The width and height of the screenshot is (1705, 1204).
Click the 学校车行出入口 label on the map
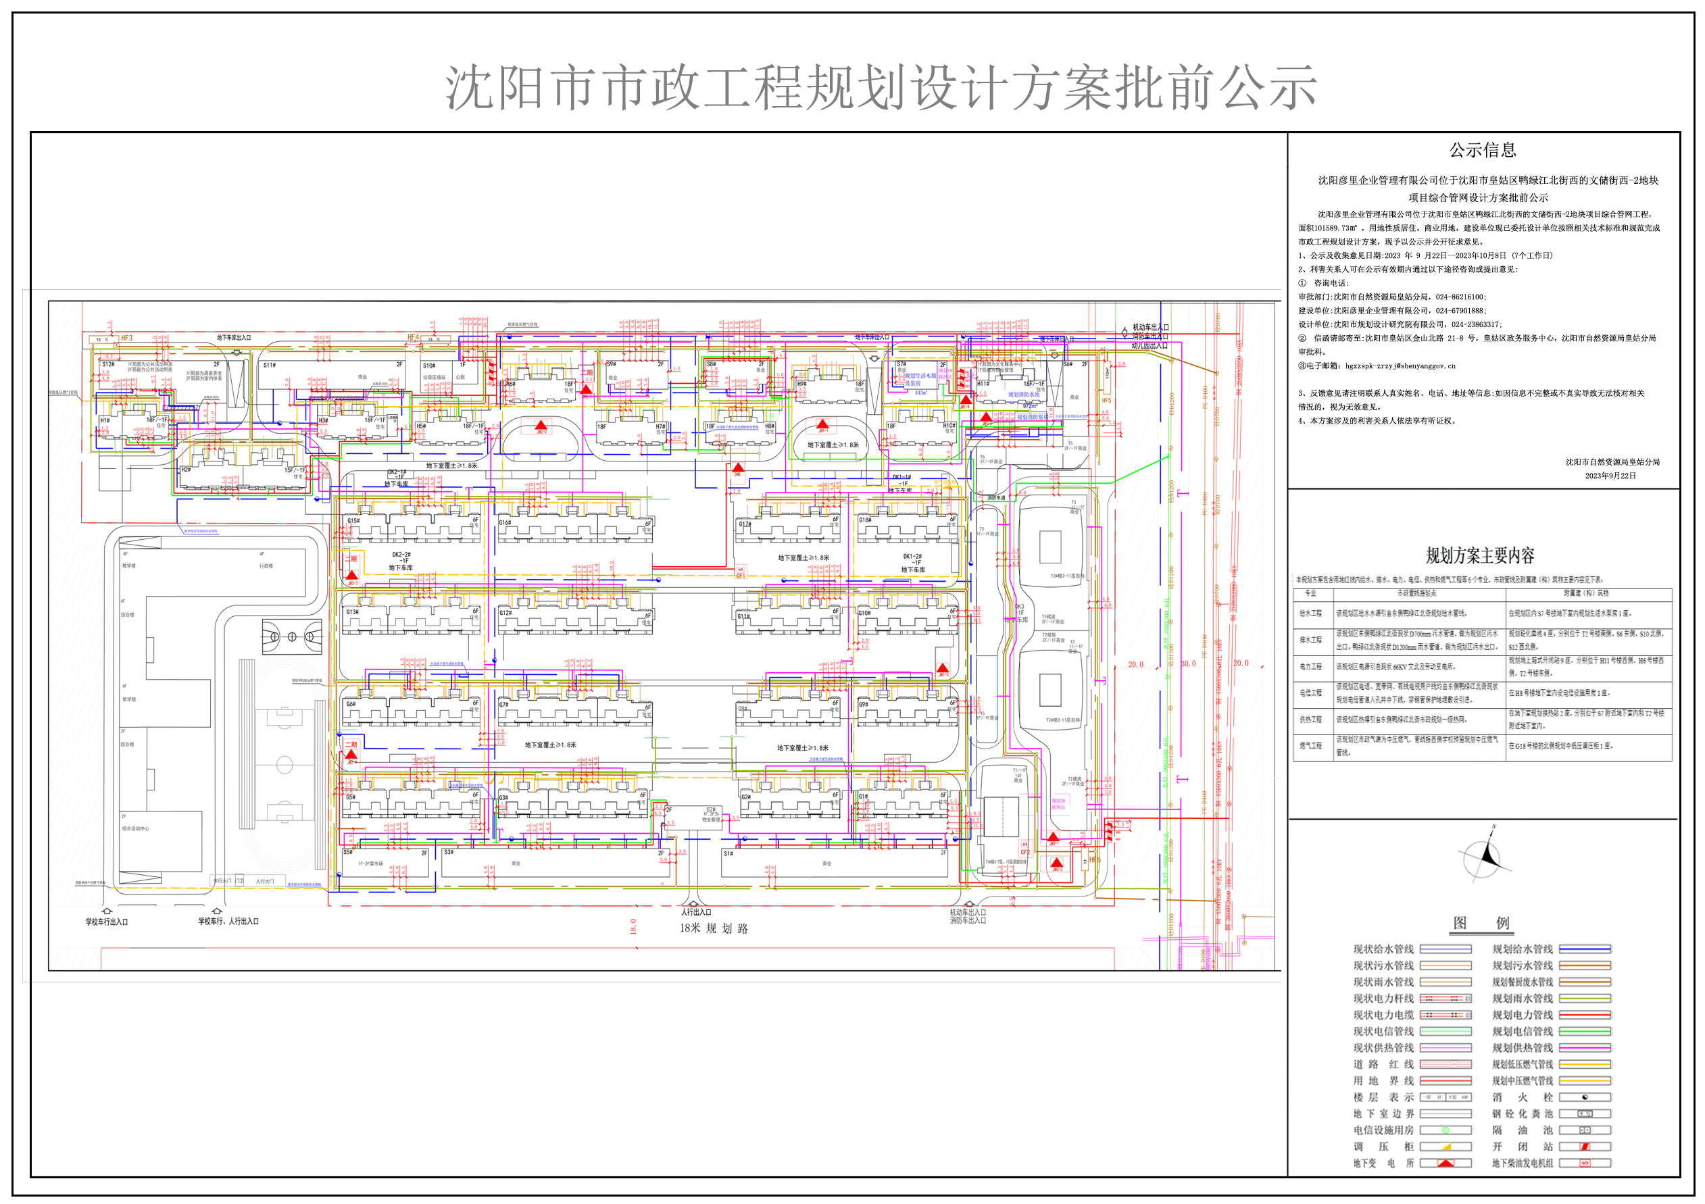107,922
